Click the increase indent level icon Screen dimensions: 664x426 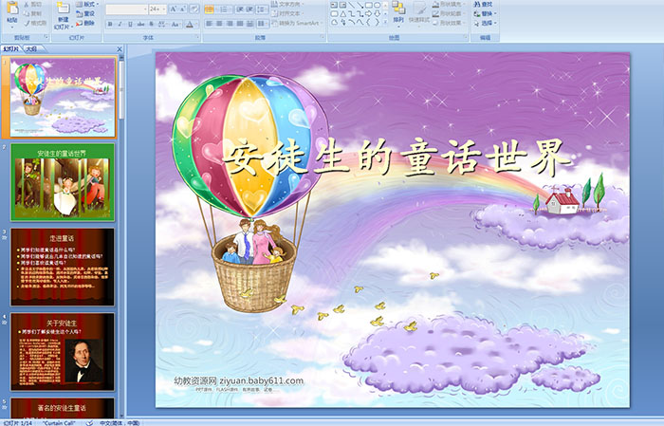click(x=249, y=9)
